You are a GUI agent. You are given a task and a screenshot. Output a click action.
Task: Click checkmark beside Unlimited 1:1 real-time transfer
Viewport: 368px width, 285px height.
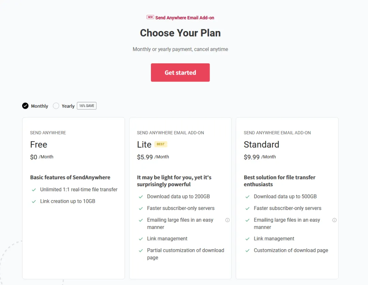coord(34,190)
